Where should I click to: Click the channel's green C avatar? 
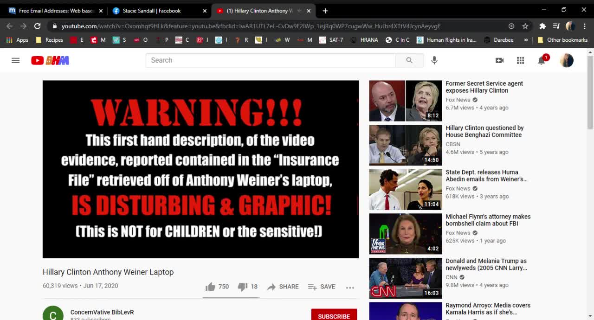click(x=53, y=314)
